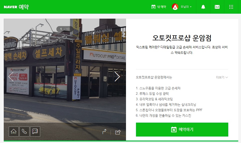Click the home icon on the photo
Screen dimensions: 241x143
(x=14, y=132)
